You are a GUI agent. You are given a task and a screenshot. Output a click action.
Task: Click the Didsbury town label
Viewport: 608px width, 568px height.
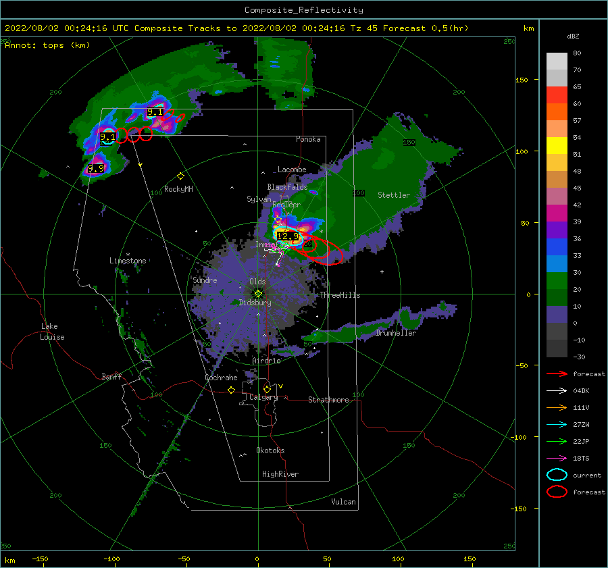(255, 303)
